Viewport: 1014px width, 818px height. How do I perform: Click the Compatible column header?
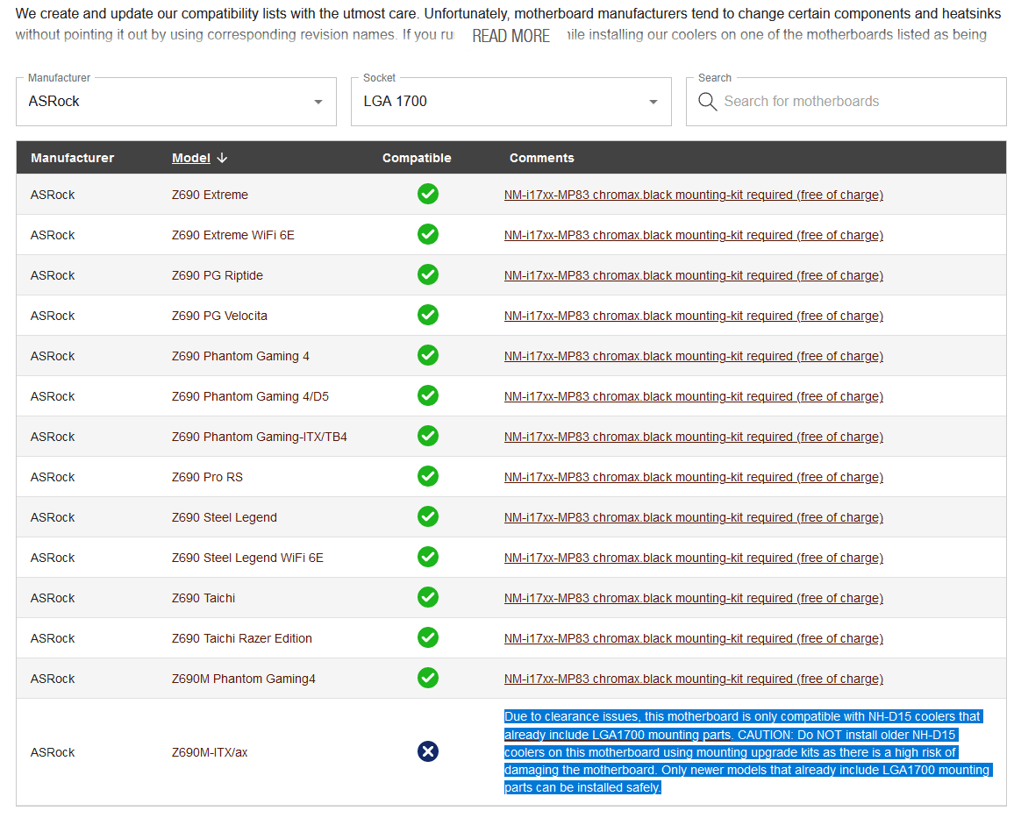click(x=417, y=158)
